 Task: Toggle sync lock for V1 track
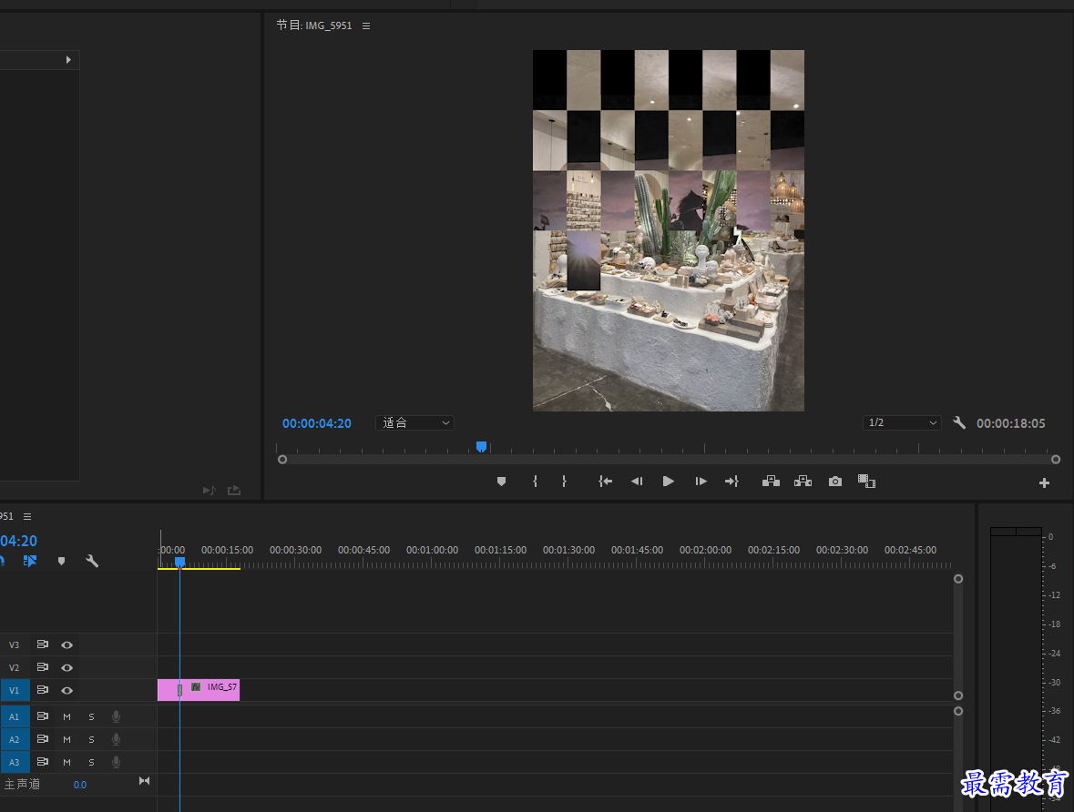point(43,689)
